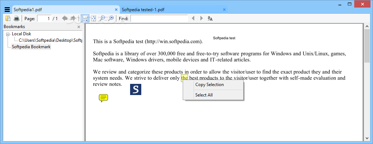Click the blue Softpedia S logo image
373x144 pixels.
coord(136,90)
